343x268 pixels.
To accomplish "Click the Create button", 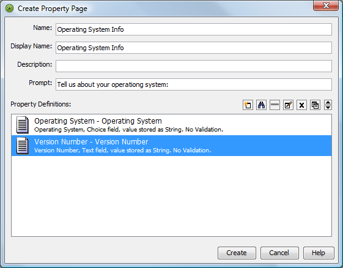I will click(x=237, y=253).
